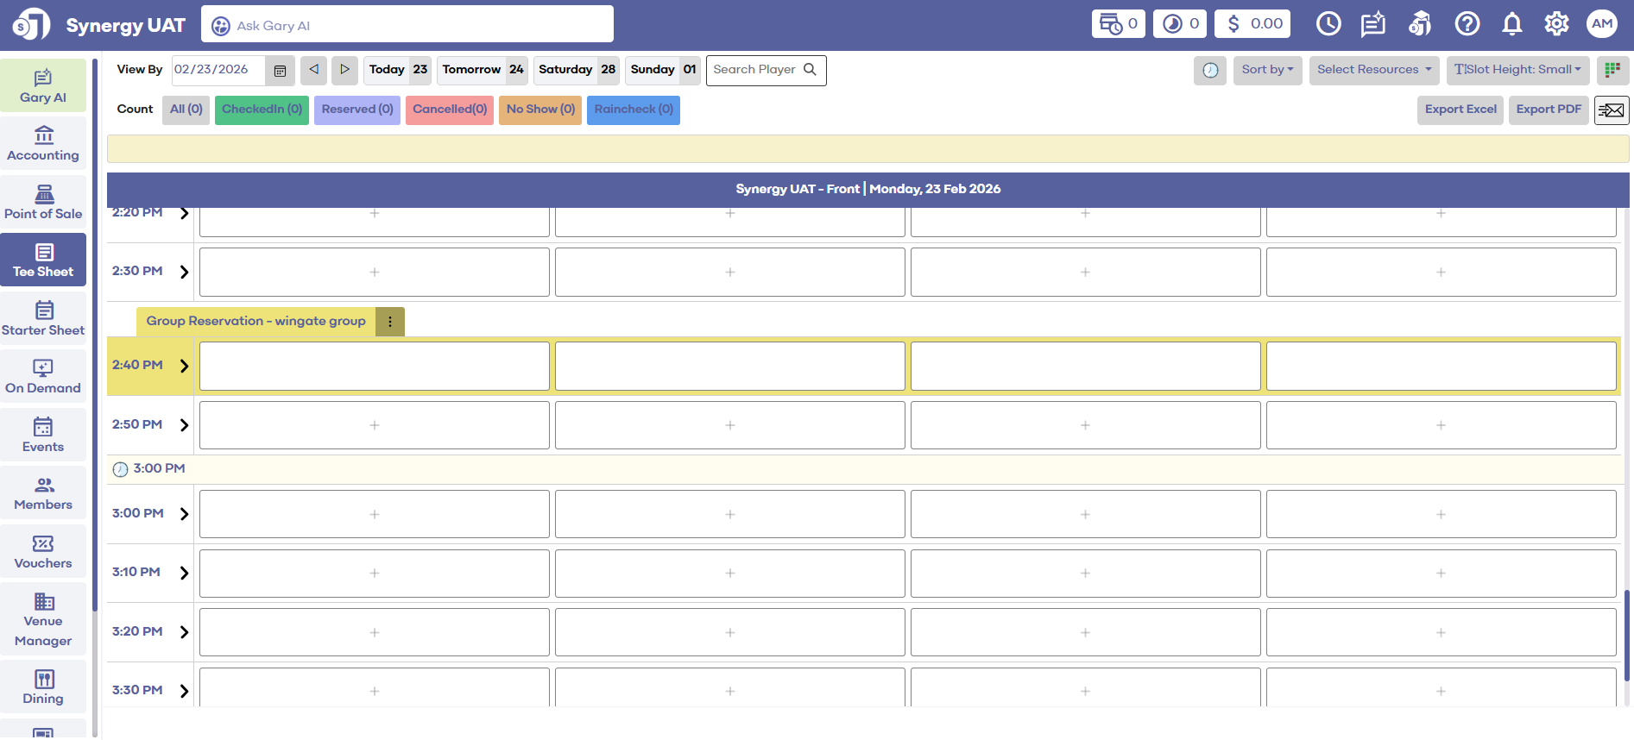Filter by Cancelled status
Screen dimensions: 1634x740
click(450, 110)
